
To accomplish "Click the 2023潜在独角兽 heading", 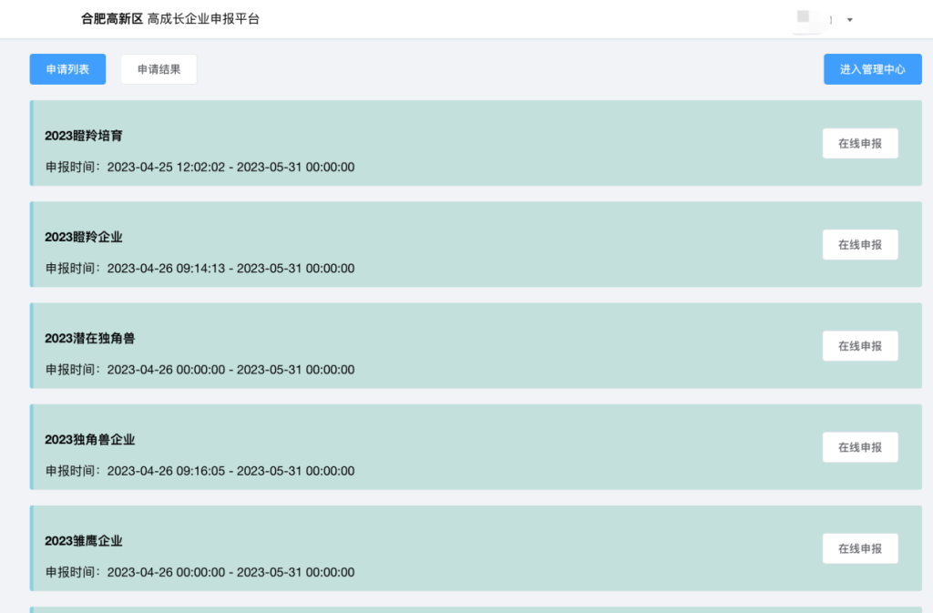I will click(90, 338).
